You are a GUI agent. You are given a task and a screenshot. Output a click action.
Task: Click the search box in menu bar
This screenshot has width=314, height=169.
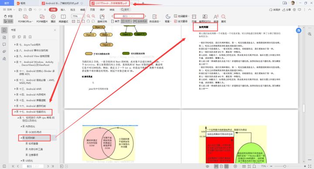[x=125, y=10]
